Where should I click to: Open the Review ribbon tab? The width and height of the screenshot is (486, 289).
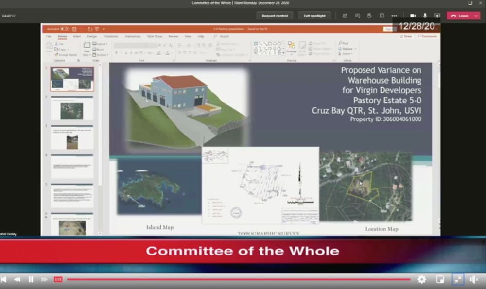[174, 36]
